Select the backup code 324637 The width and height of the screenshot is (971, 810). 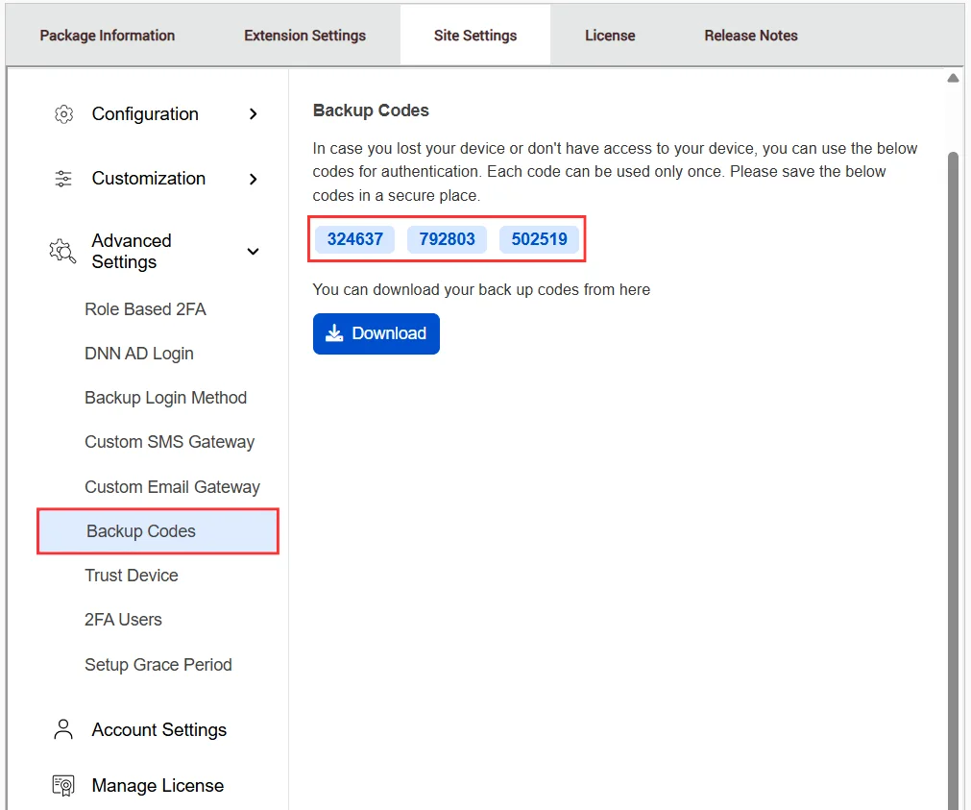point(354,239)
